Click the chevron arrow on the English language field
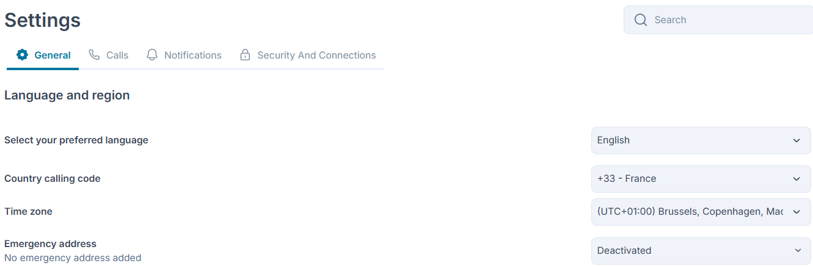 coord(797,140)
